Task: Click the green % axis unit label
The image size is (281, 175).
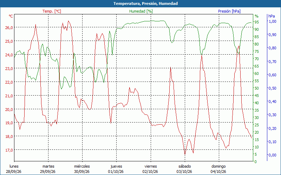Action: [x=257, y=16]
